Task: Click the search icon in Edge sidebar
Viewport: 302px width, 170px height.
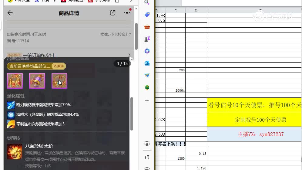Action: pos(147,2)
